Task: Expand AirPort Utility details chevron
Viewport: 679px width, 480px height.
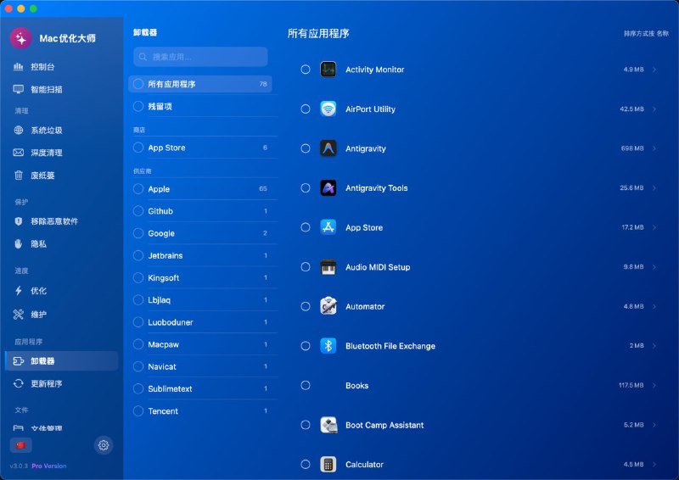Action: point(654,109)
